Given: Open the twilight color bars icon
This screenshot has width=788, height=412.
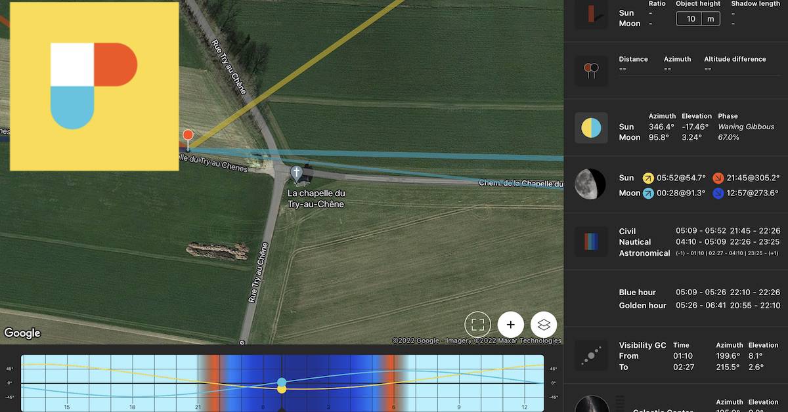Looking at the screenshot, I should pos(591,241).
